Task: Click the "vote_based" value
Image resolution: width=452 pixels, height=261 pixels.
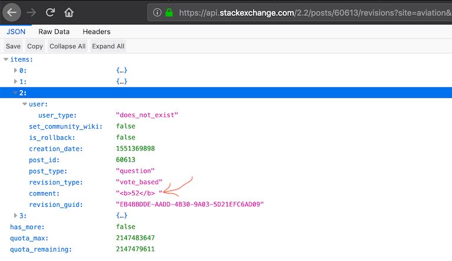Action: tap(139, 182)
